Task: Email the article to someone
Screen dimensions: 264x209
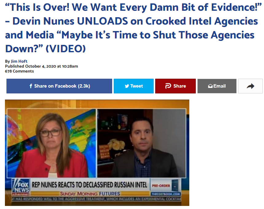Action: click(x=217, y=86)
